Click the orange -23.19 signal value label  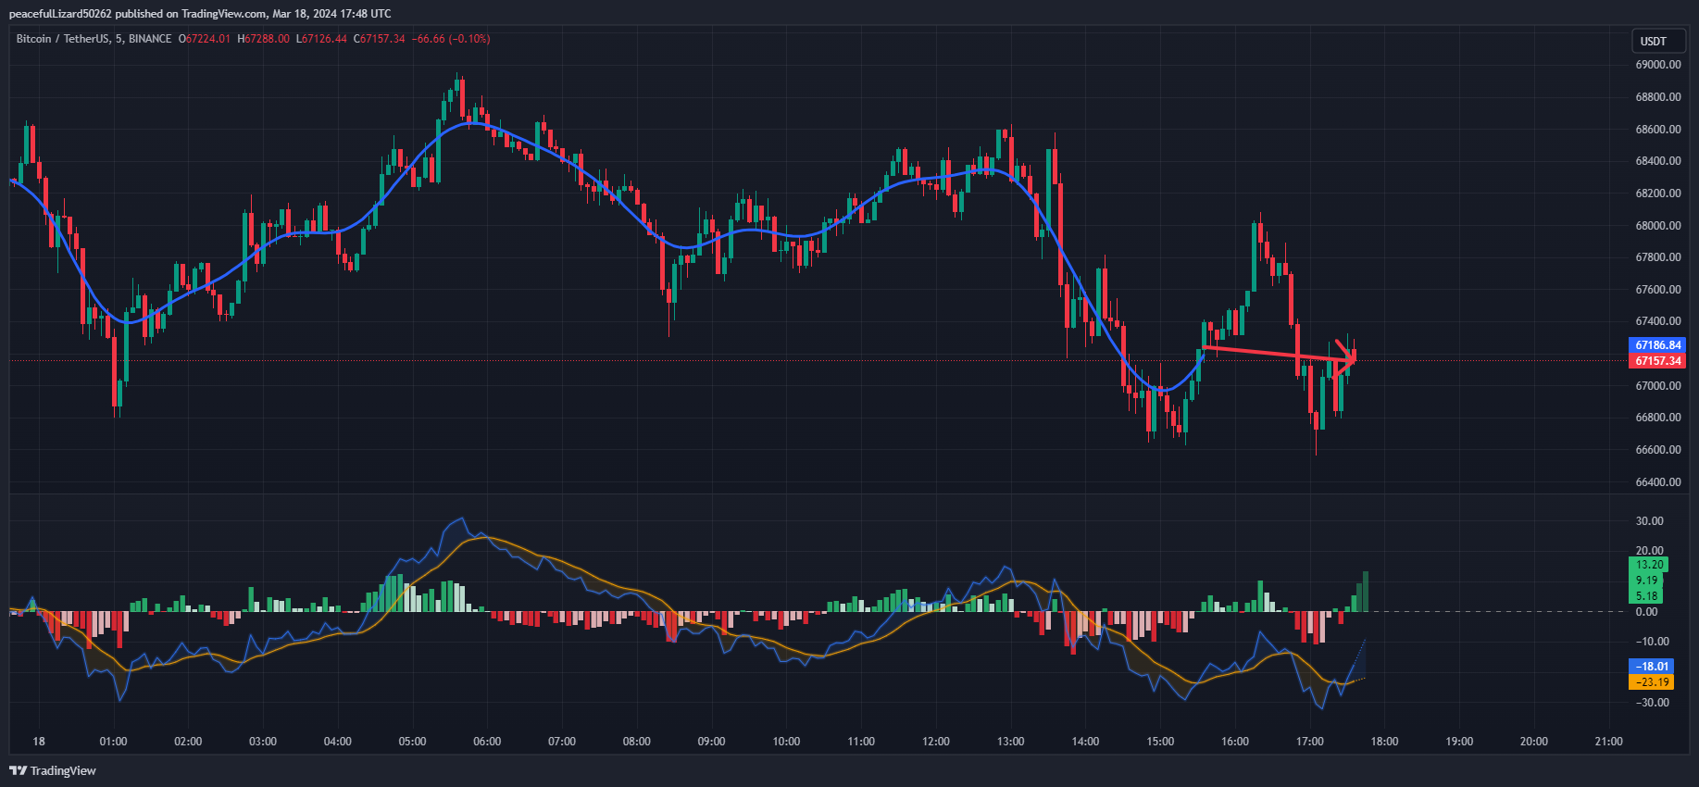1652,682
